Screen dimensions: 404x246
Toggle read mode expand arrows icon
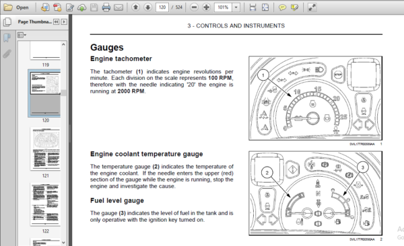tap(312, 7)
